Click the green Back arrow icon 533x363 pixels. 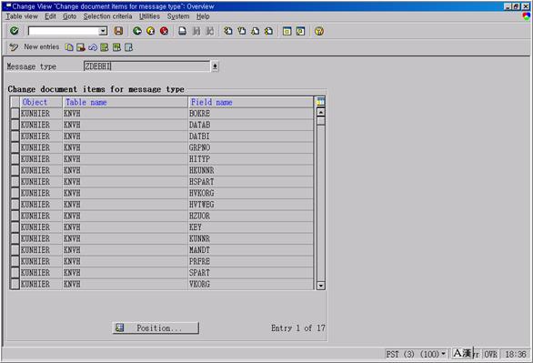pyautogui.click(x=137, y=31)
